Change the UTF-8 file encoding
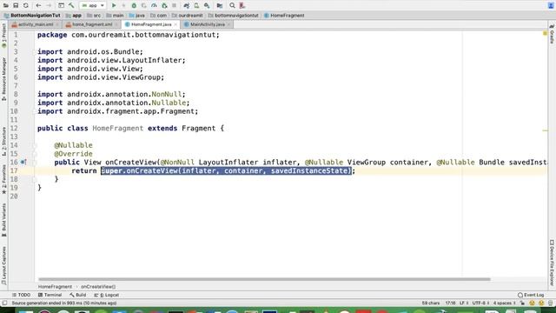 pyautogui.click(x=480, y=303)
